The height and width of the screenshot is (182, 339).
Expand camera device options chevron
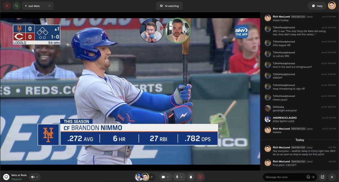coord(168,177)
